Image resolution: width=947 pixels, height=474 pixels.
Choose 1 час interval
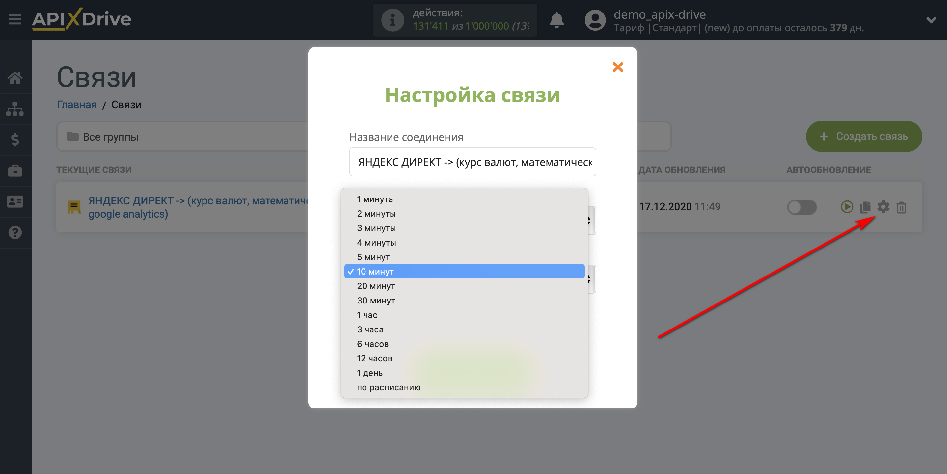coord(464,315)
